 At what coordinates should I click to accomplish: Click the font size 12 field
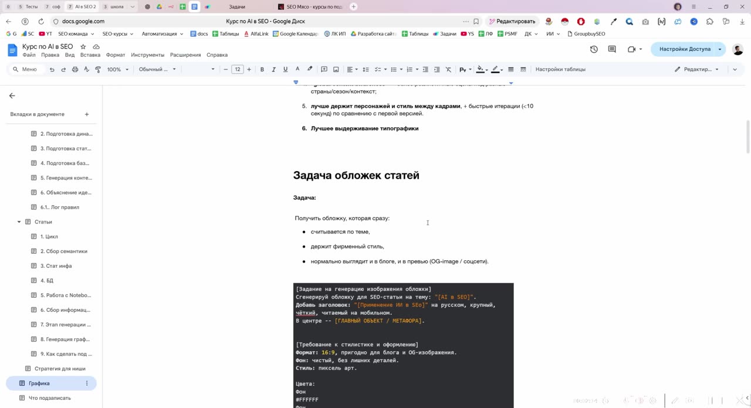[x=238, y=69]
